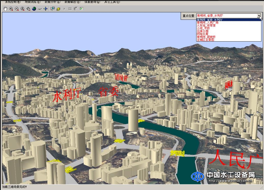The height and width of the screenshot is (190, 264).
Task: Select the pointer identify tool
Action: [52, 9]
